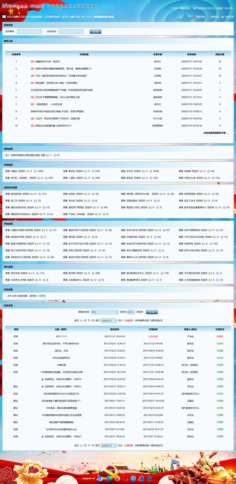Image resolution: width=236 pixels, height=484 pixels.
Task: Open article 香港市民要求港警拘捕黎智英
Action: coord(64,69)
